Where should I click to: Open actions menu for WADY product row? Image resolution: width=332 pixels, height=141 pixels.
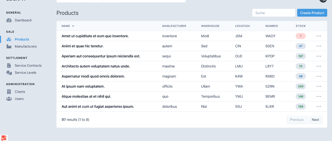point(319,36)
